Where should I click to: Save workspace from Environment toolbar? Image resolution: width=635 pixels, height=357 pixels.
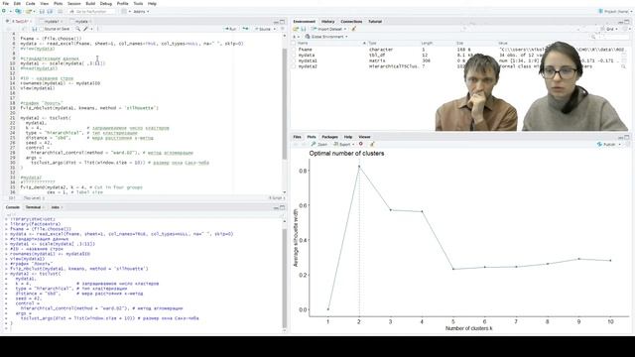tap(304, 29)
